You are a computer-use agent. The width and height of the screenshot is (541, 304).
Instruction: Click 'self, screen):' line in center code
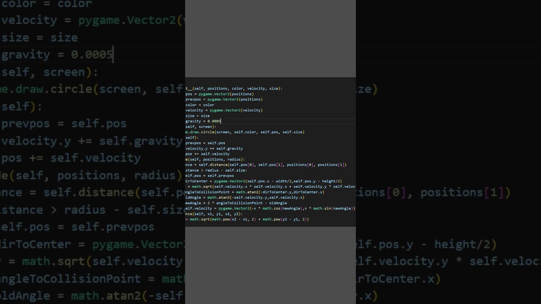pyautogui.click(x=201, y=127)
